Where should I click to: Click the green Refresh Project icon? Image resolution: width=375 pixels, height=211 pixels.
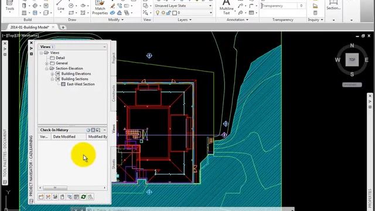click(83, 197)
